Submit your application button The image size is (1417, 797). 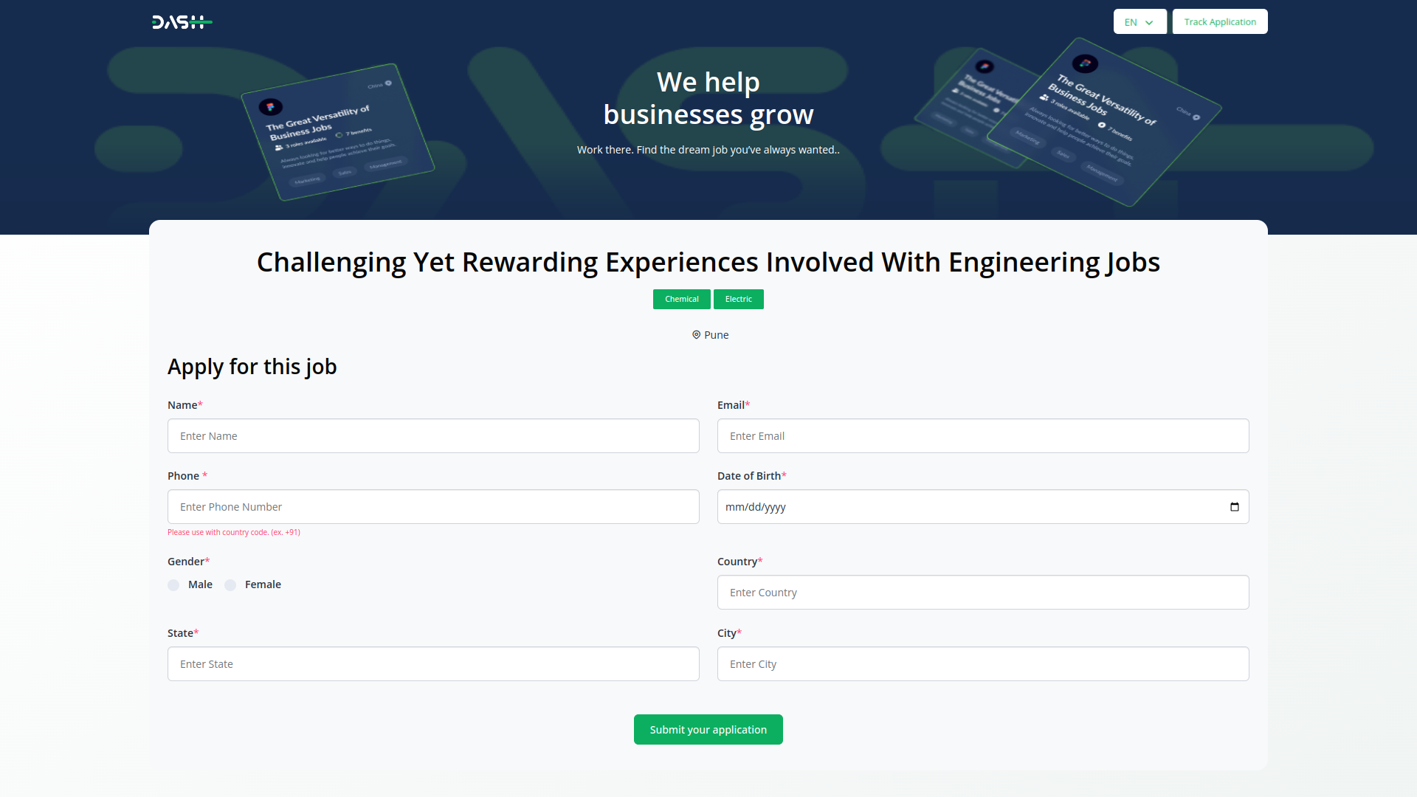click(708, 730)
